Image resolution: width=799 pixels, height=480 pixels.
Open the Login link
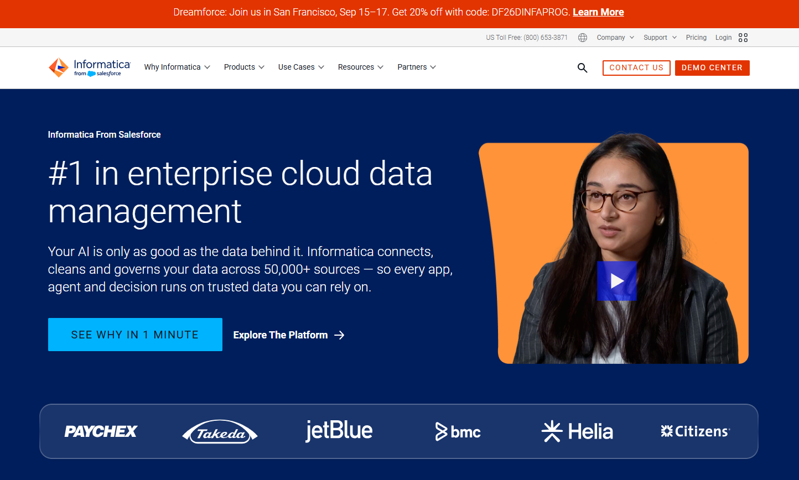click(723, 38)
